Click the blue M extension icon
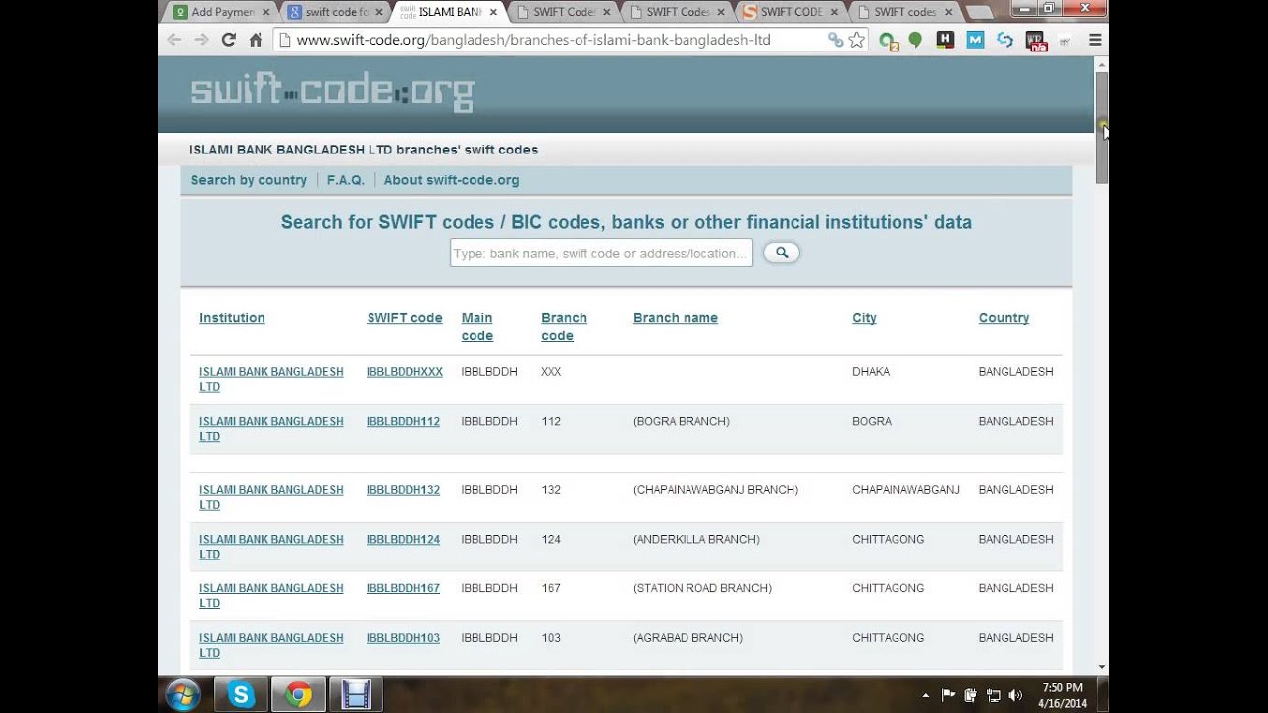 point(975,40)
